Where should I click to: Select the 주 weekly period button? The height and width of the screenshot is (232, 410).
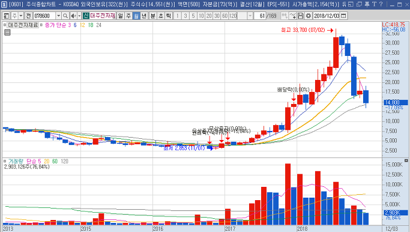tap(128, 16)
